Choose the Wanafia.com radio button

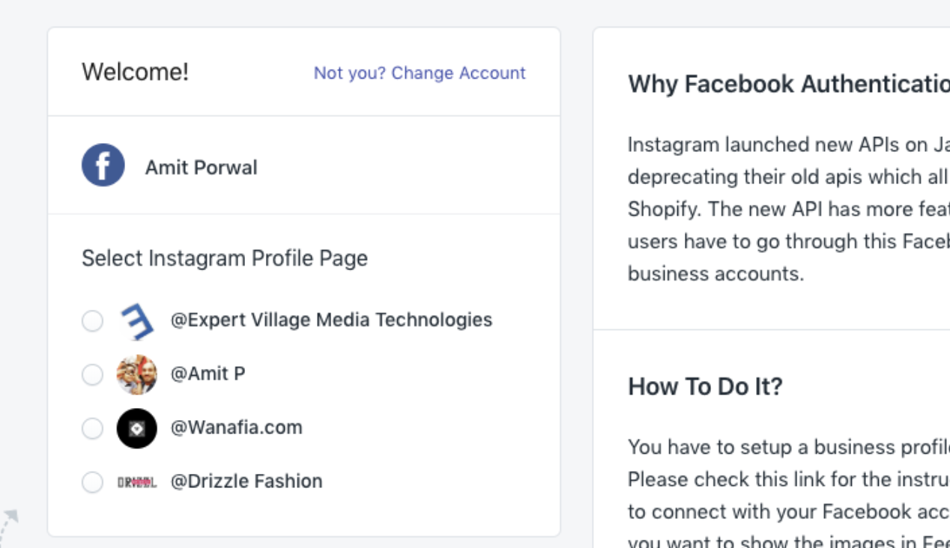(x=92, y=428)
